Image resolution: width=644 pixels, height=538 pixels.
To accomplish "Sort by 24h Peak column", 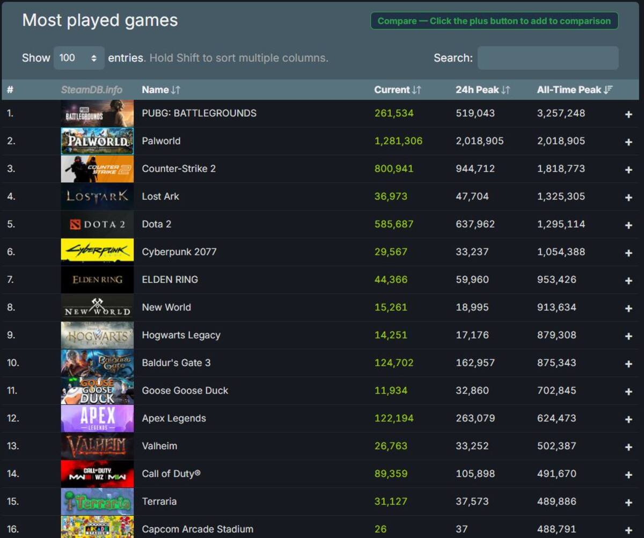I will click(483, 90).
